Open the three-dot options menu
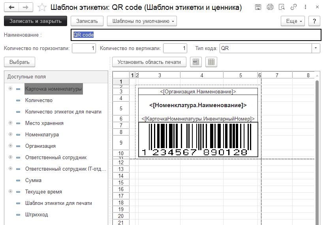Screen dimensions: 327x225 click(x=305, y=7)
